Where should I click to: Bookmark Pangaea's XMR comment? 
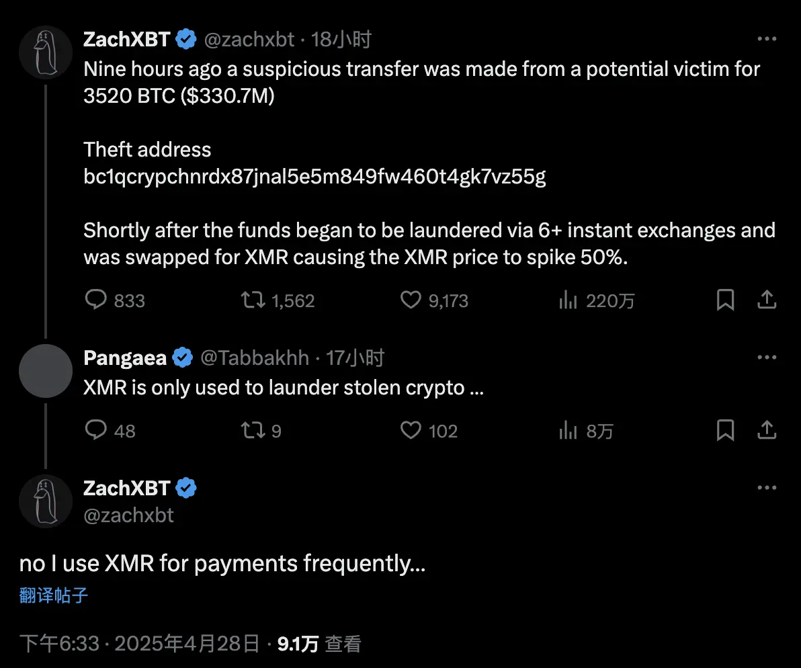pyautogui.click(x=725, y=430)
